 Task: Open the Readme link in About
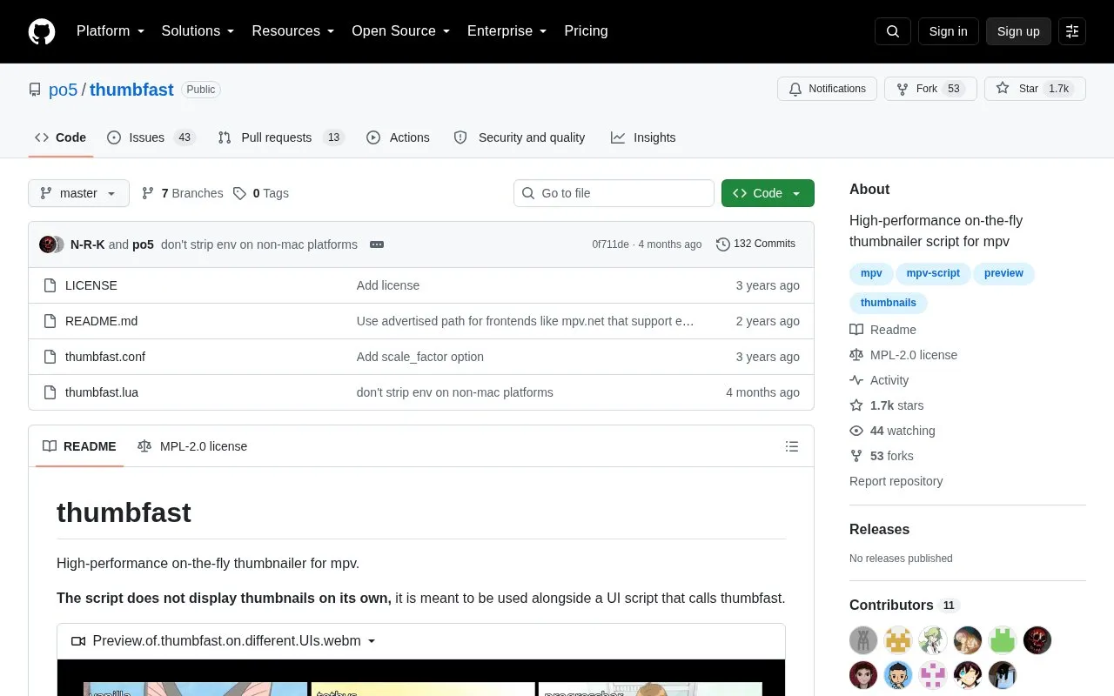pos(883,330)
